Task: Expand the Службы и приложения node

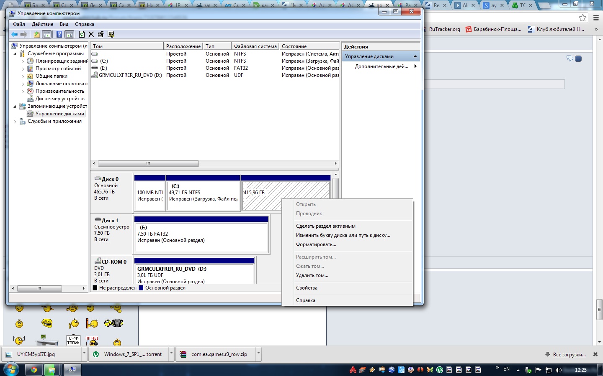Action: point(15,122)
